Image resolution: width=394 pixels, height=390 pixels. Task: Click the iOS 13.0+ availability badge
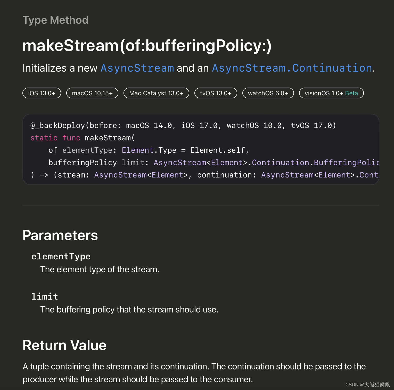tap(42, 93)
